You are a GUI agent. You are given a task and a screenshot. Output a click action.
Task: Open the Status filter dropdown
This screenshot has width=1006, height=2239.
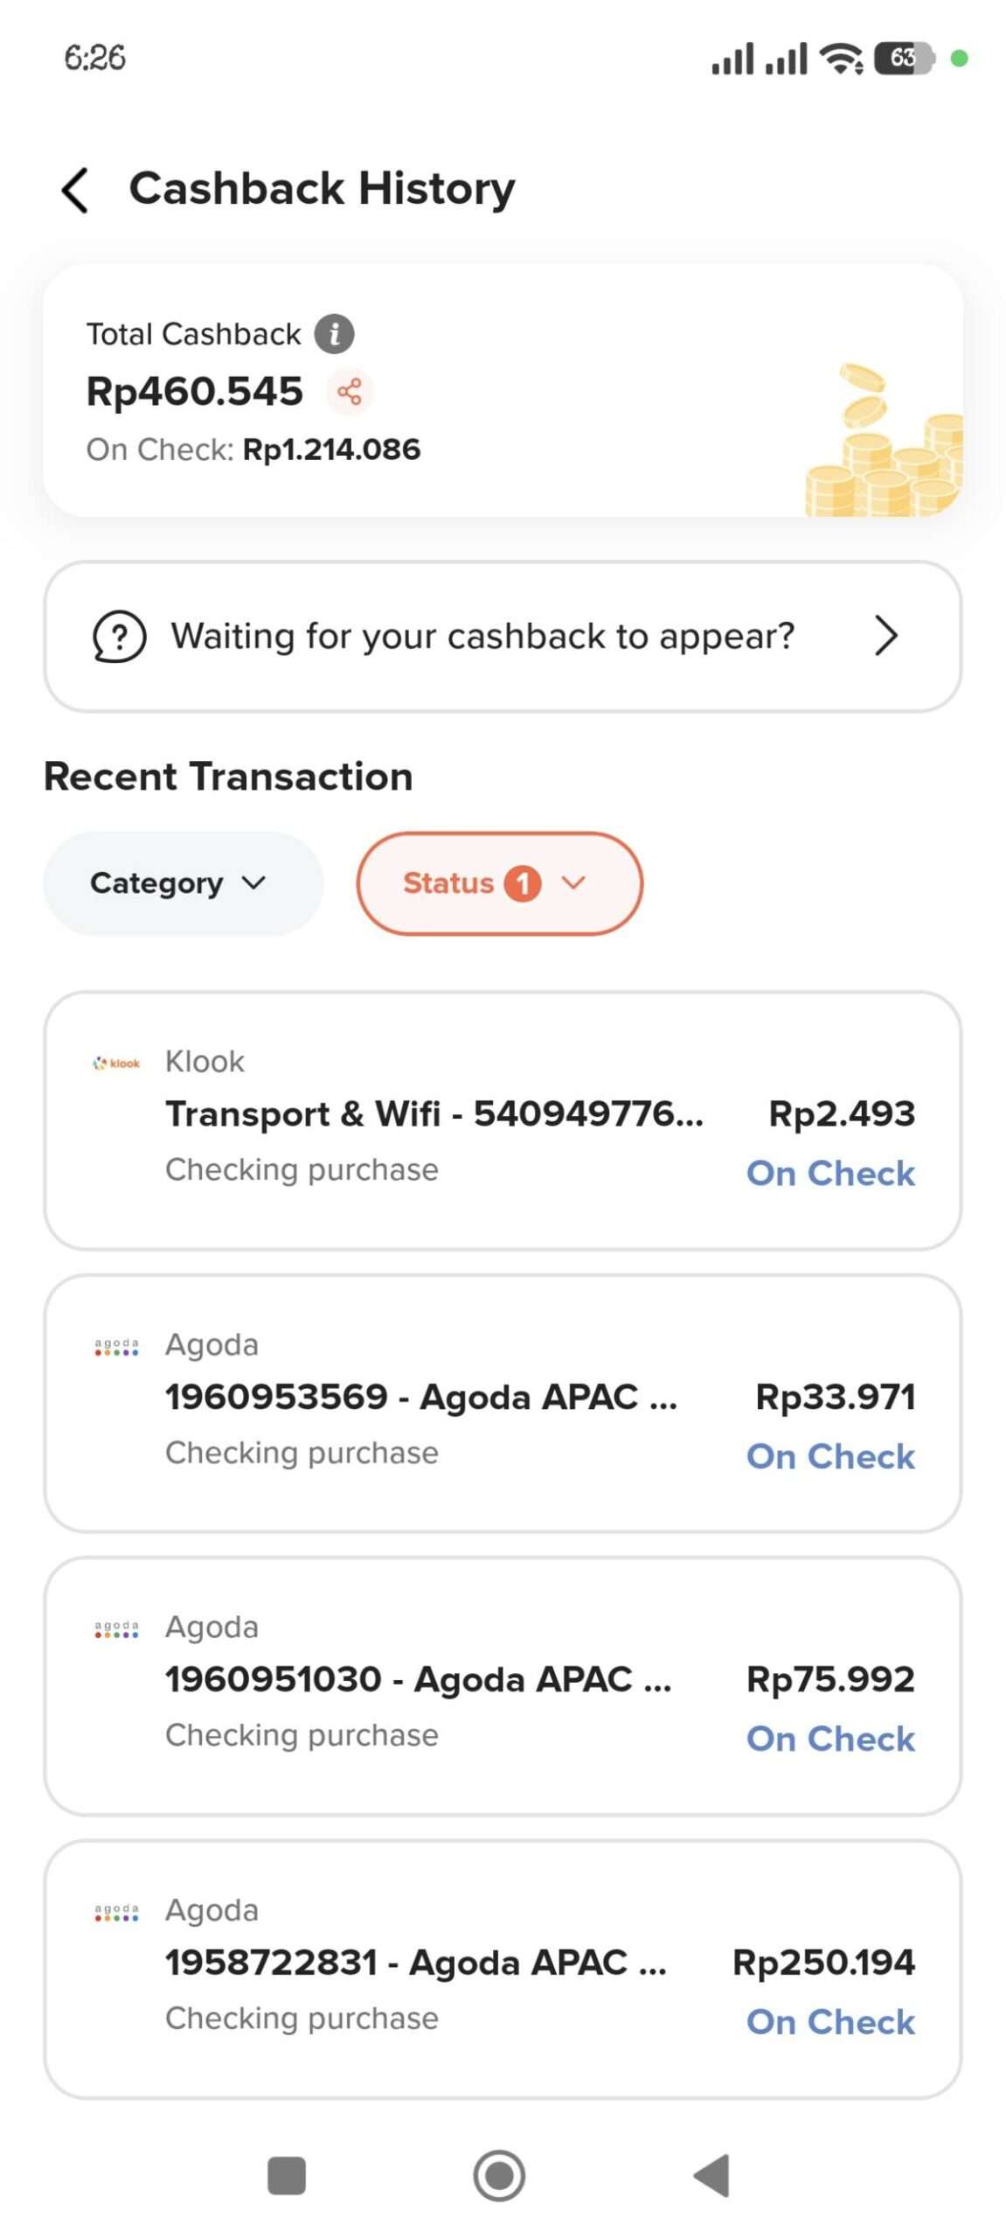click(499, 883)
